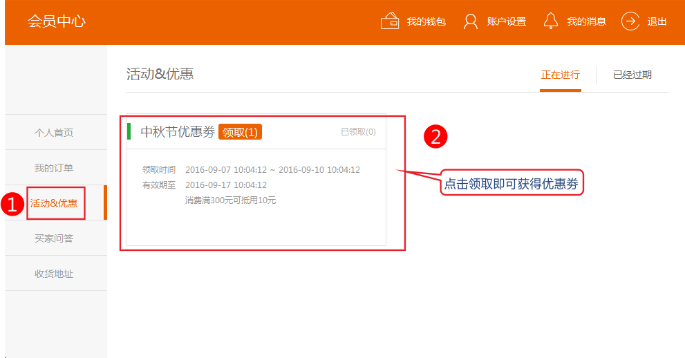Screen dimensions: 685x358
Task: Click the 中秋节优惠券 coupon title
Action: [x=178, y=132]
